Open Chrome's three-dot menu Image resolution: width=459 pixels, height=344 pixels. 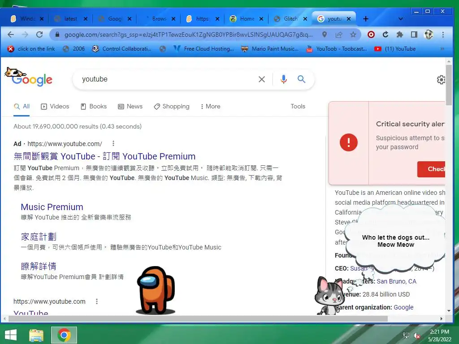click(443, 34)
